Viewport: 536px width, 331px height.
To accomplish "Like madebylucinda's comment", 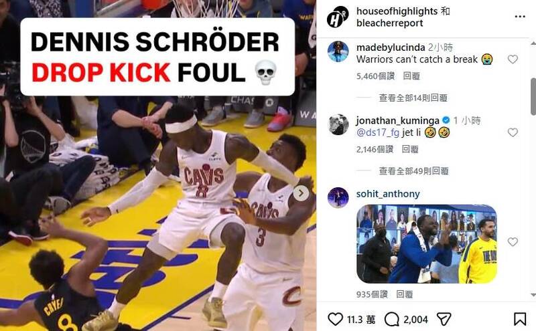I will (513, 60).
